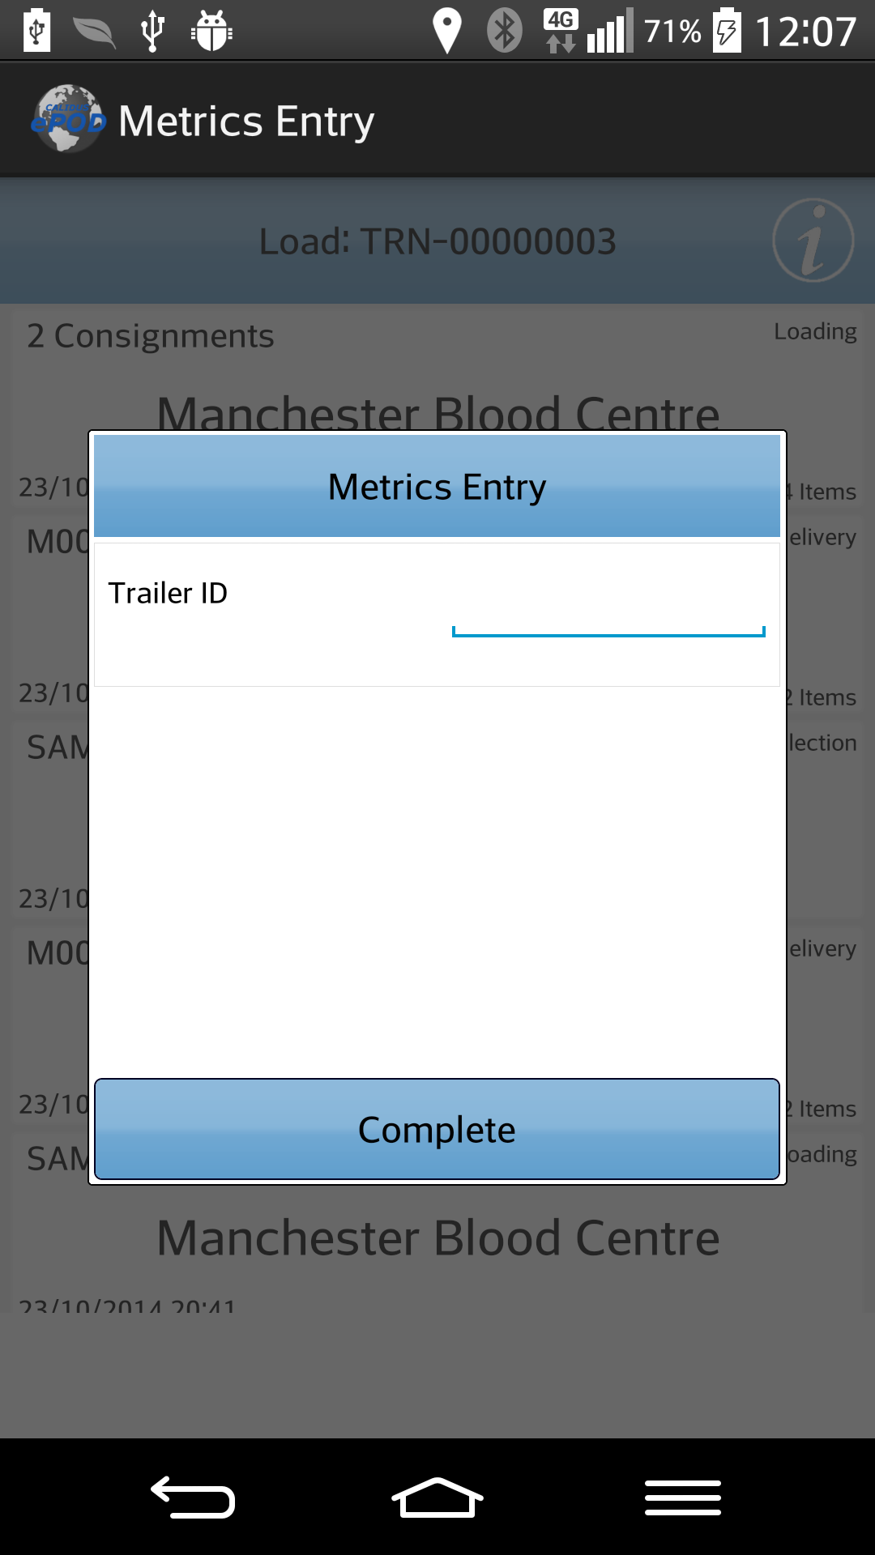
Task: Select the Load TRN-00000003 header bar
Action: tap(437, 241)
